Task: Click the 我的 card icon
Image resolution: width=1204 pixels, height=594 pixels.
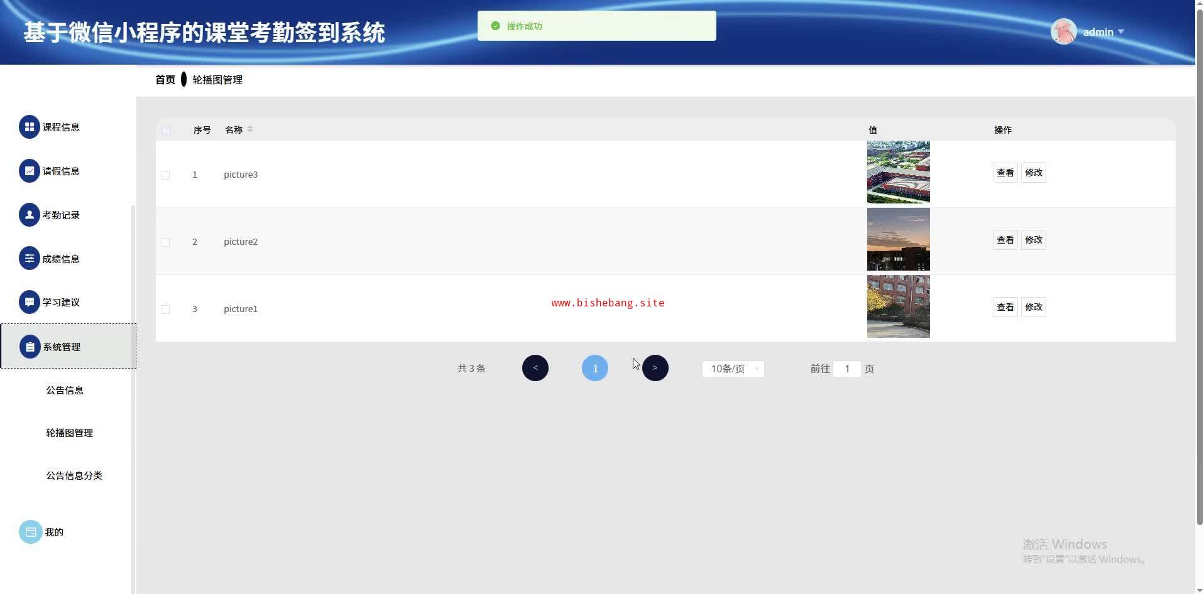Action: tap(31, 532)
